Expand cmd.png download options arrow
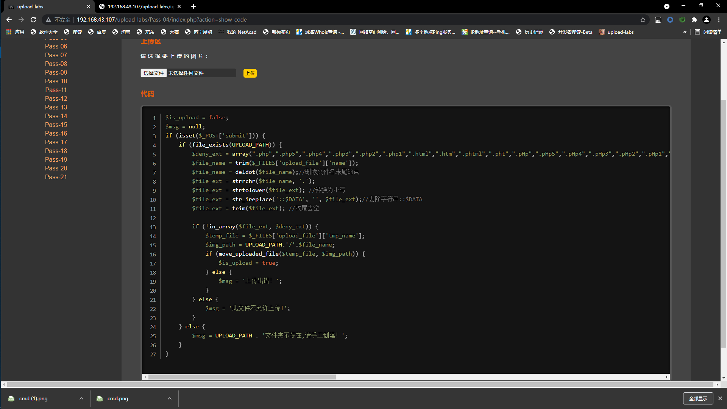Viewport: 727px width, 409px height. click(170, 398)
